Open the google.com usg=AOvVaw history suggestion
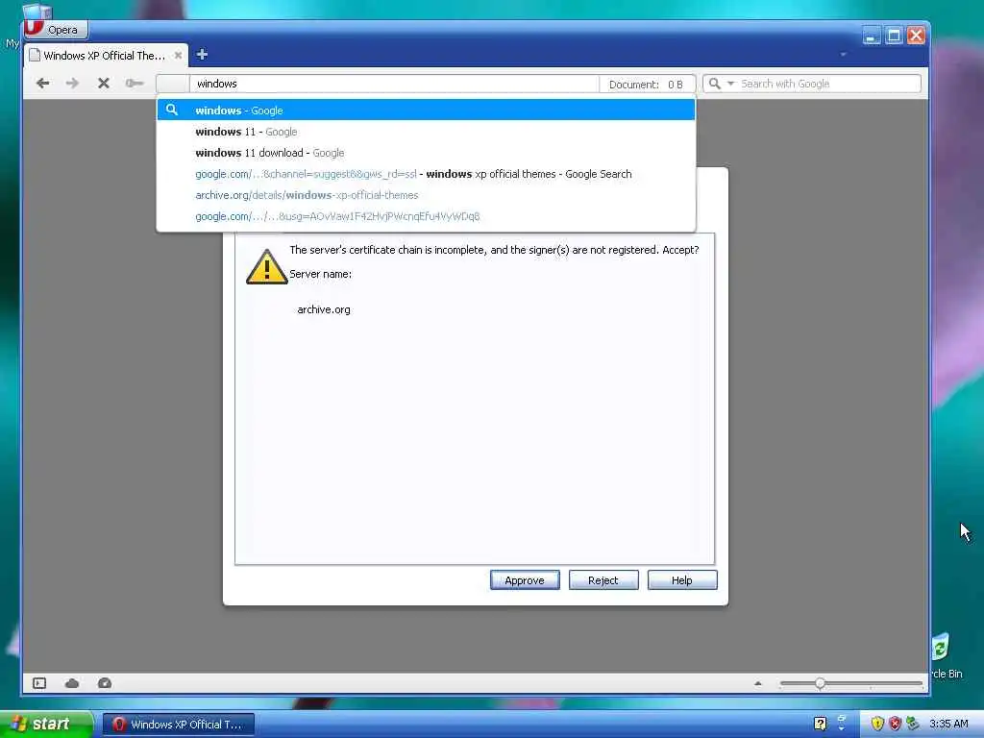 pyautogui.click(x=426, y=216)
